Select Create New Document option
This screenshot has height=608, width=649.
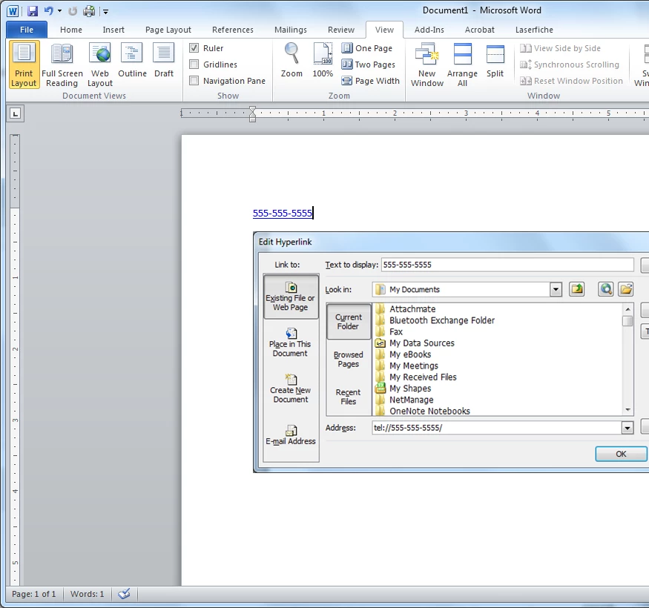click(291, 389)
